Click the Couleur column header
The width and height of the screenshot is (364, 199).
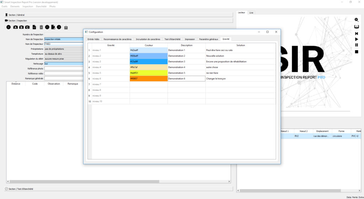(x=149, y=45)
